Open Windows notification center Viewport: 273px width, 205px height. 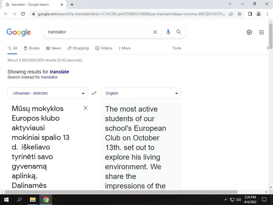point(264,200)
